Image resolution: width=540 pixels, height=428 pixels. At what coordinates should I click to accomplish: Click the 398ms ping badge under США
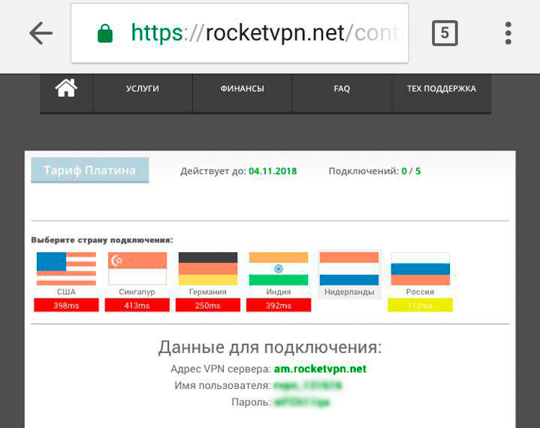[x=66, y=306]
